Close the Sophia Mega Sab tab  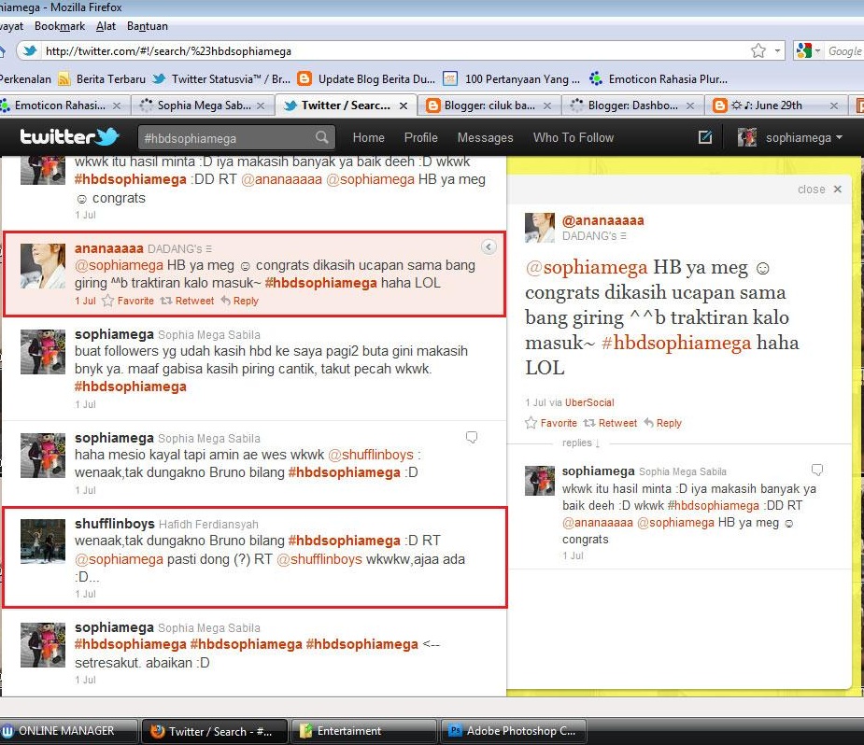[x=261, y=105]
